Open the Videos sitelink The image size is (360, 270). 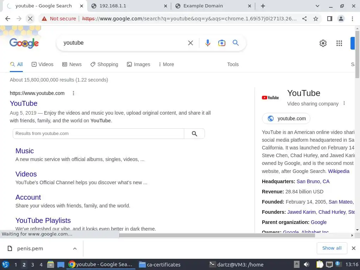click(x=26, y=174)
